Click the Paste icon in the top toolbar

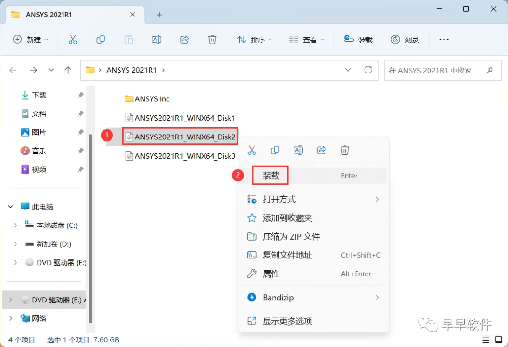point(128,40)
